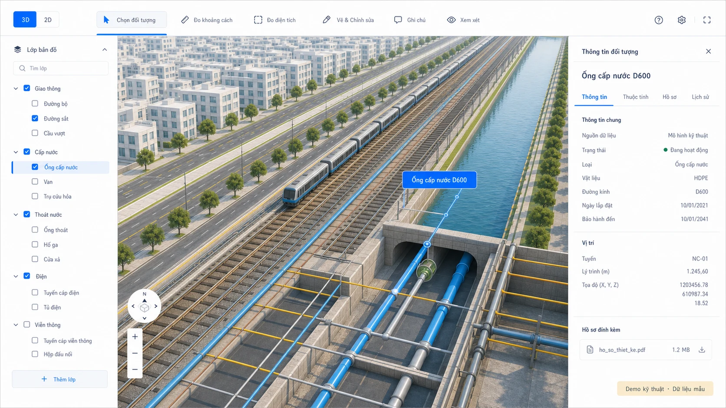This screenshot has height=408, width=726.
Task: Zoom out with the upper minus button
Action: tap(135, 353)
